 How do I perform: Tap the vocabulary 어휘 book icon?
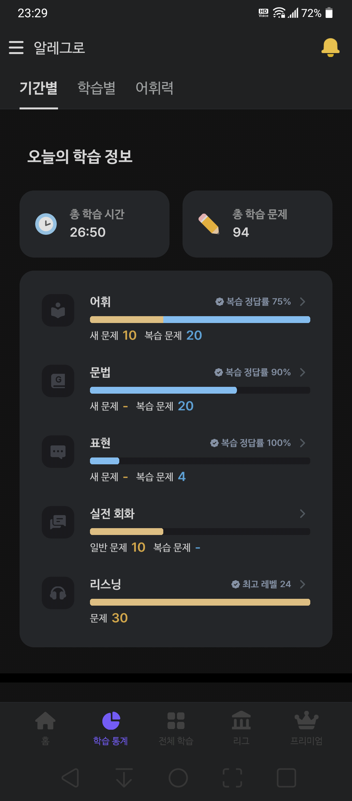click(58, 310)
